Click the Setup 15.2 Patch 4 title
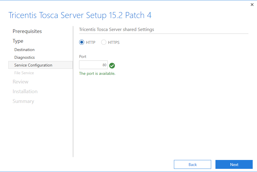257x172 pixels. [80, 15]
